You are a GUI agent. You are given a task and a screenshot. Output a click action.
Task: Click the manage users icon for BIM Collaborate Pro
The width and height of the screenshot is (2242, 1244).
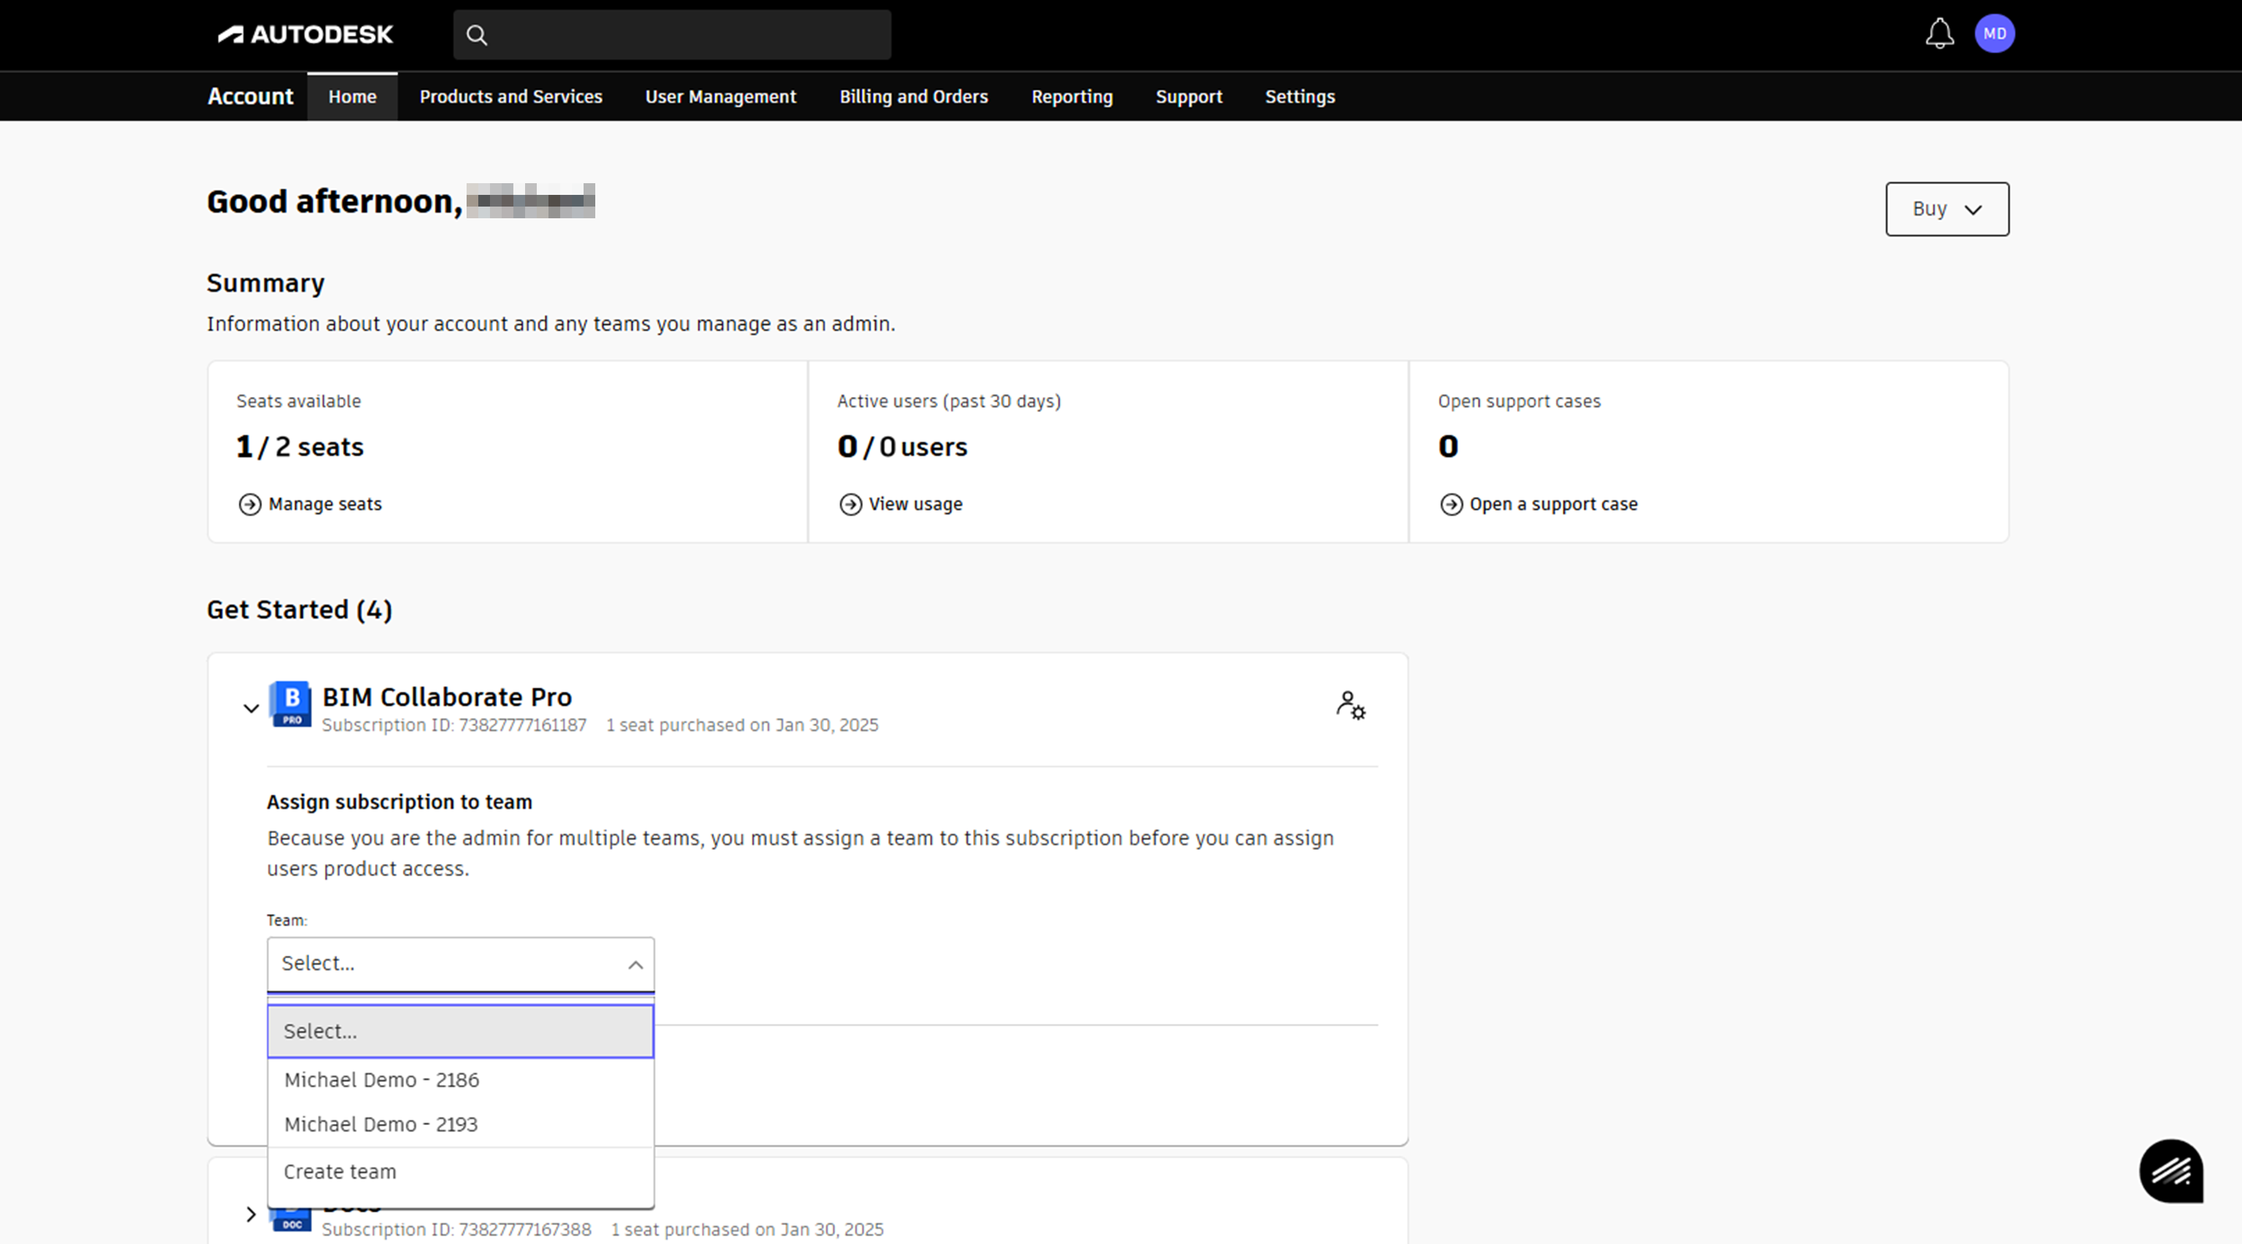click(1350, 705)
